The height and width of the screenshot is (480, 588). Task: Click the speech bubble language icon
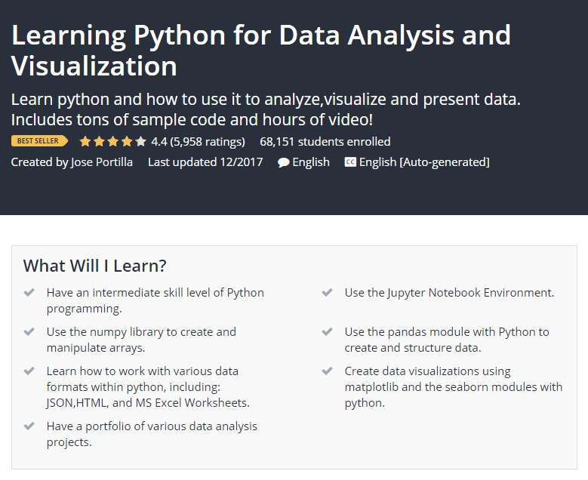click(x=283, y=162)
